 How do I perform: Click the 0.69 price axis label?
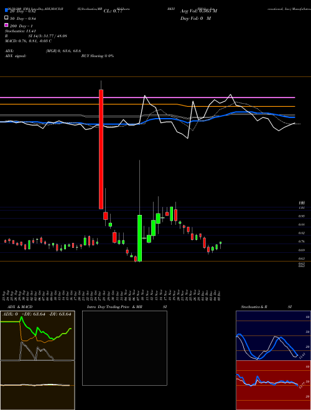pos(302,250)
